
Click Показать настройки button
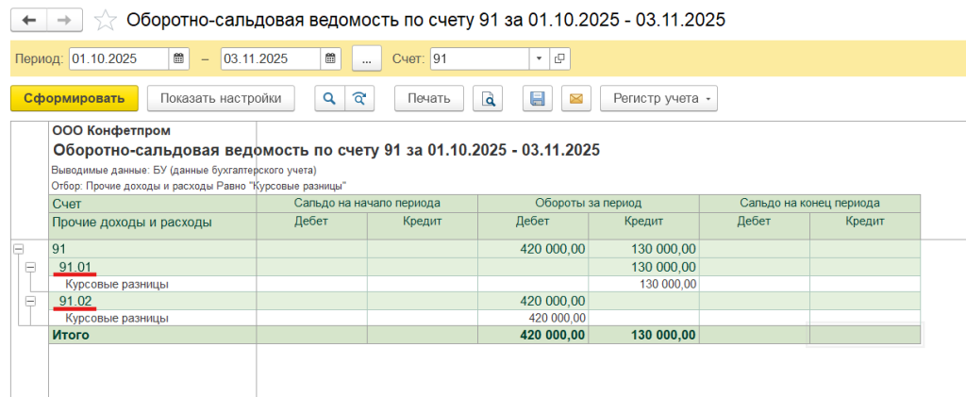tap(221, 98)
